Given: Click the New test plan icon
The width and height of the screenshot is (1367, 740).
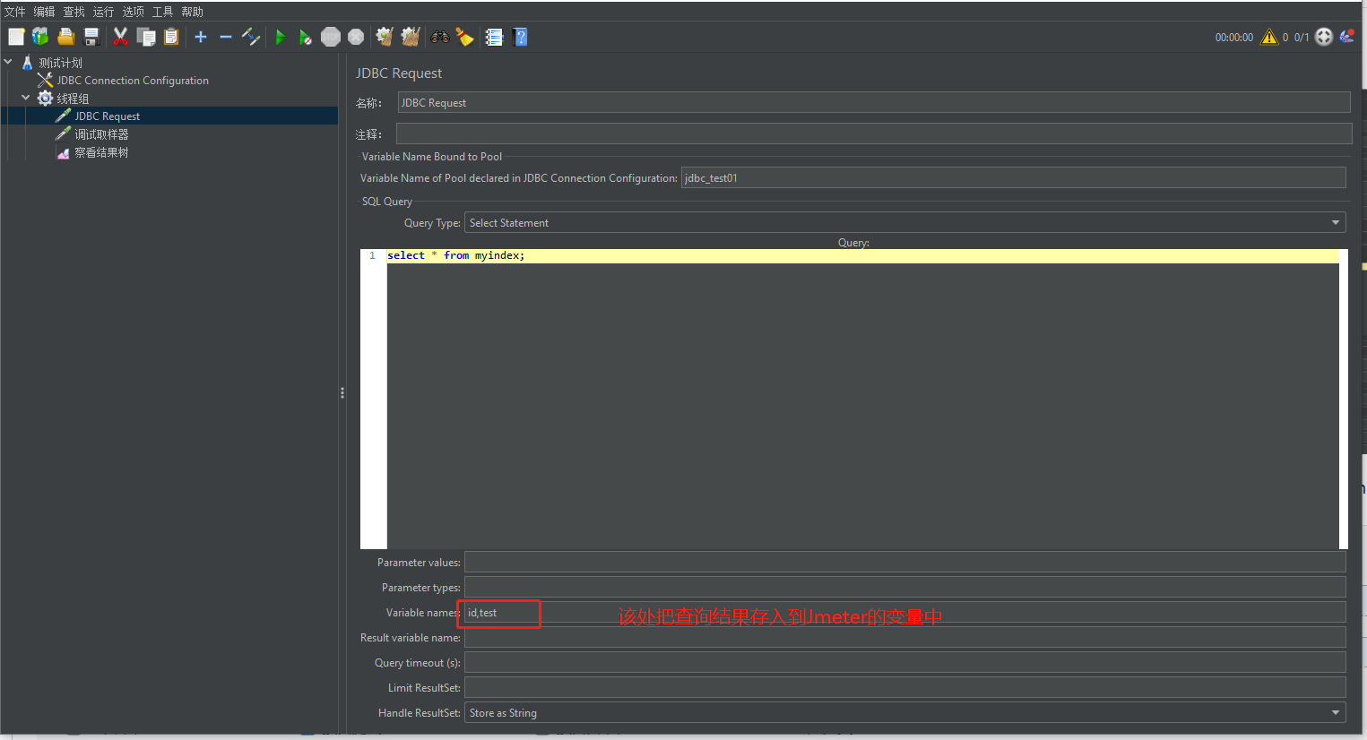Looking at the screenshot, I should pyautogui.click(x=16, y=37).
